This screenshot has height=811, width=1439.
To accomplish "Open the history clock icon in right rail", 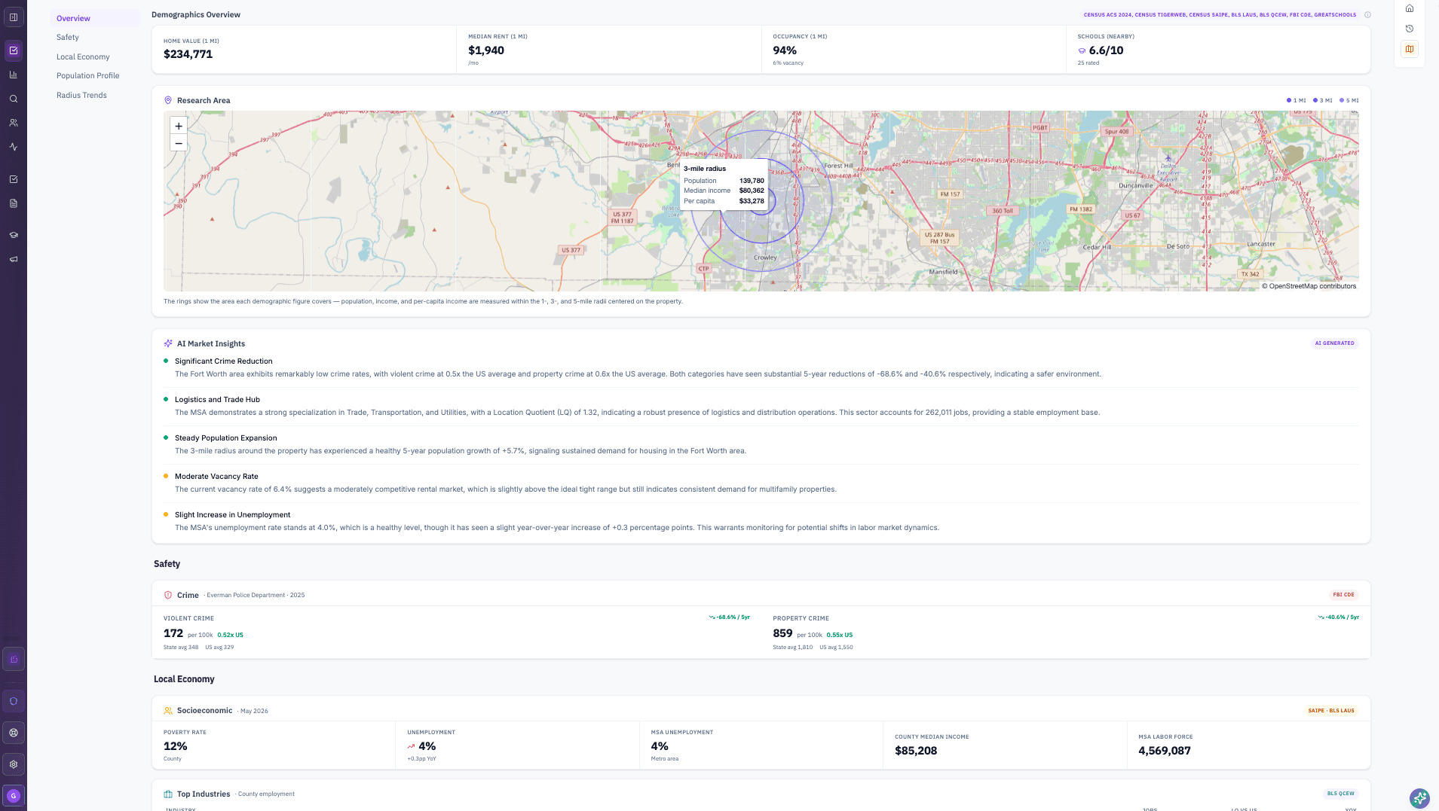I will 1410,29.
